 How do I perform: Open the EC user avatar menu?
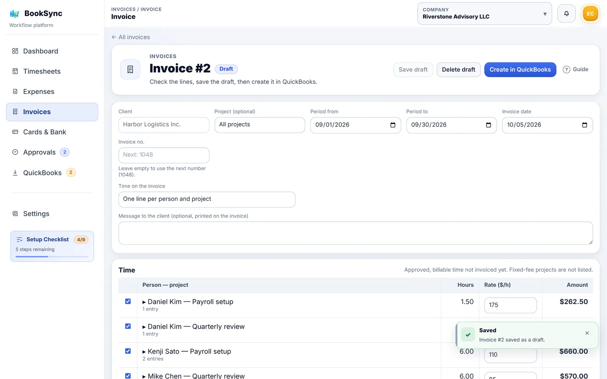tap(590, 13)
